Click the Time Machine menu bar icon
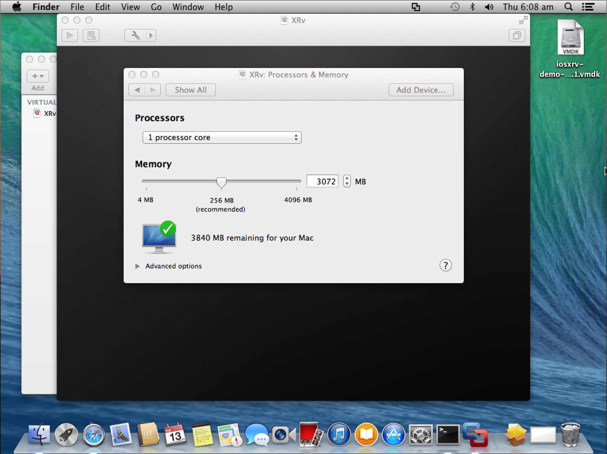The width and height of the screenshot is (607, 454). 455,7
